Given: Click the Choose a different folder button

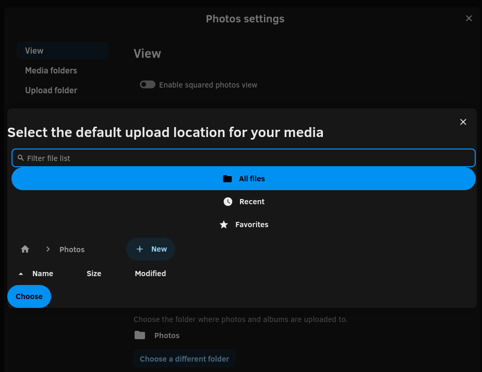Looking at the screenshot, I should (x=185, y=359).
